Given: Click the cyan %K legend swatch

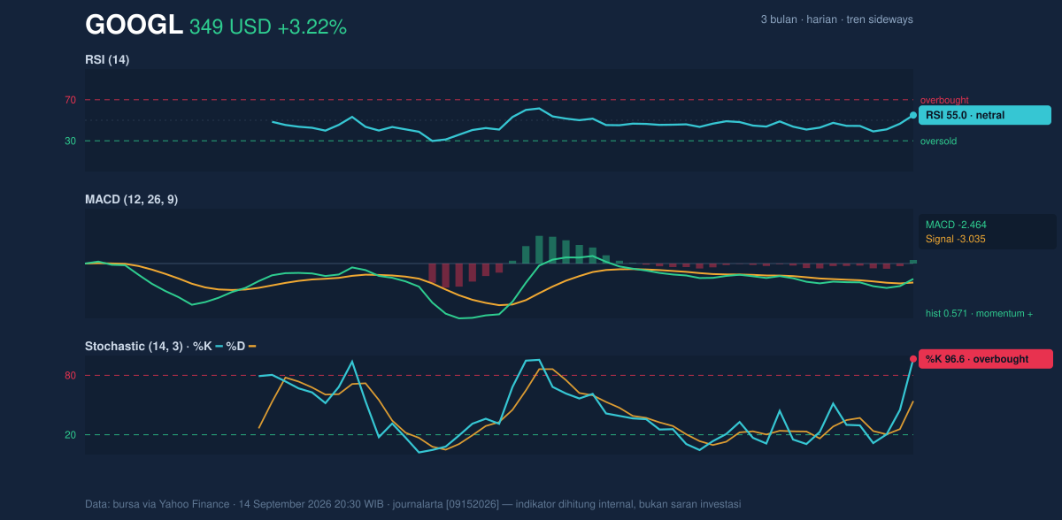Looking at the screenshot, I should (219, 346).
